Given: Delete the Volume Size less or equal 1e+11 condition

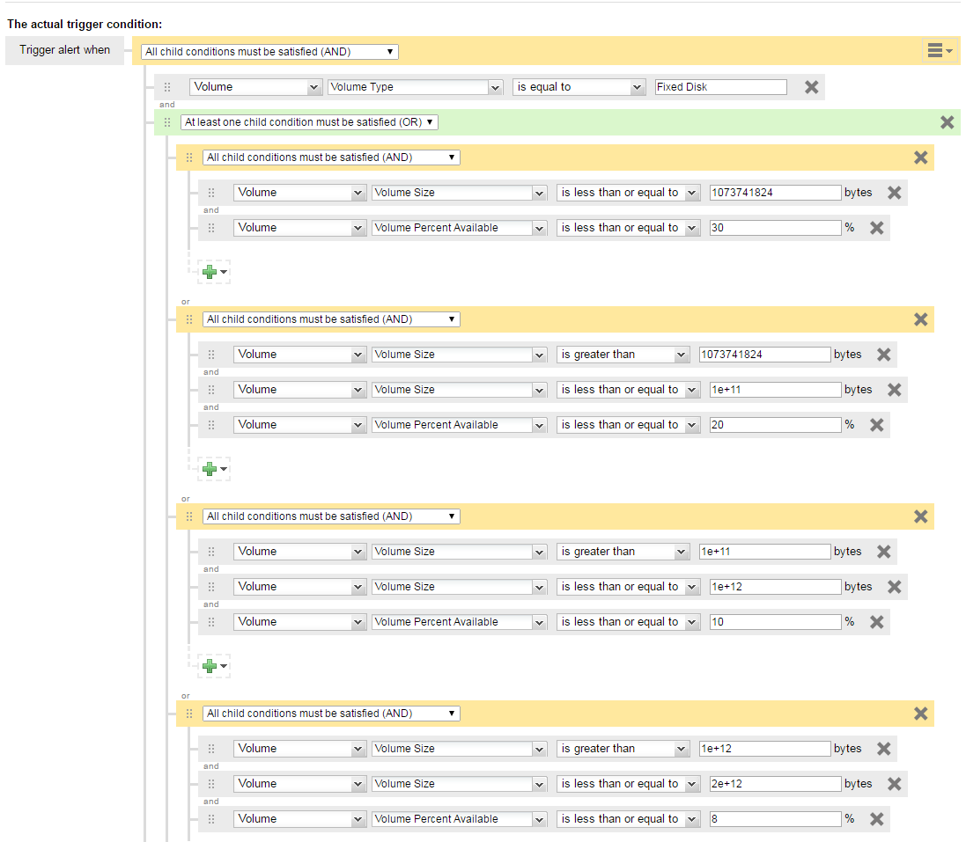Looking at the screenshot, I should [894, 390].
